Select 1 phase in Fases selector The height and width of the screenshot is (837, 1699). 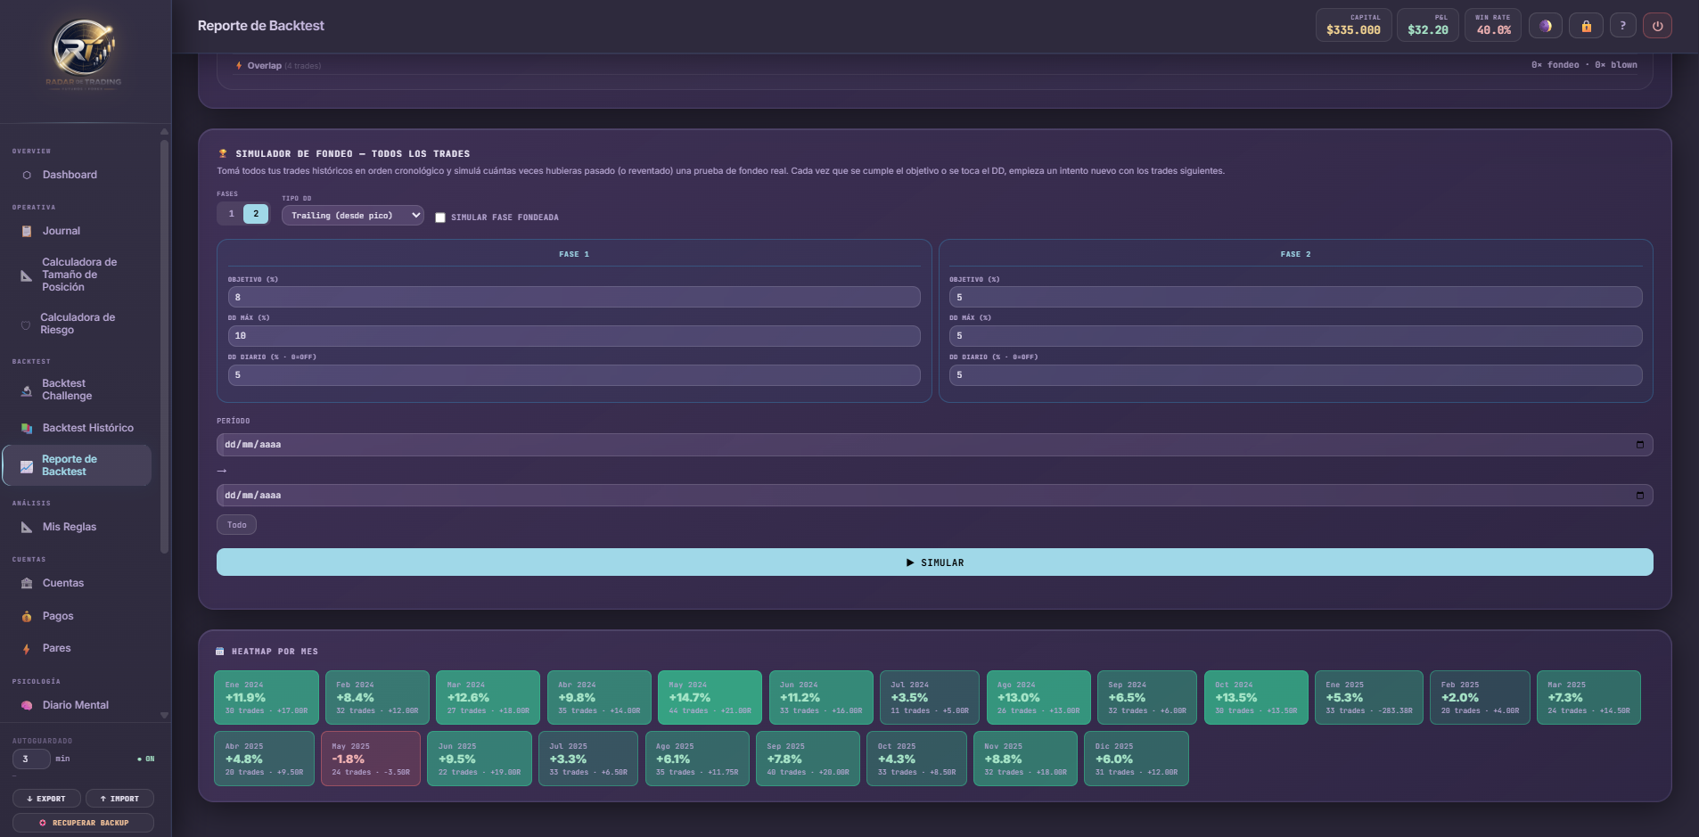[x=231, y=214]
